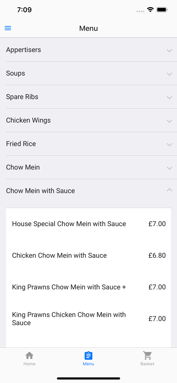The image size is (177, 383).
Task: Select the Menu clipboard icon
Action: (x=88, y=355)
